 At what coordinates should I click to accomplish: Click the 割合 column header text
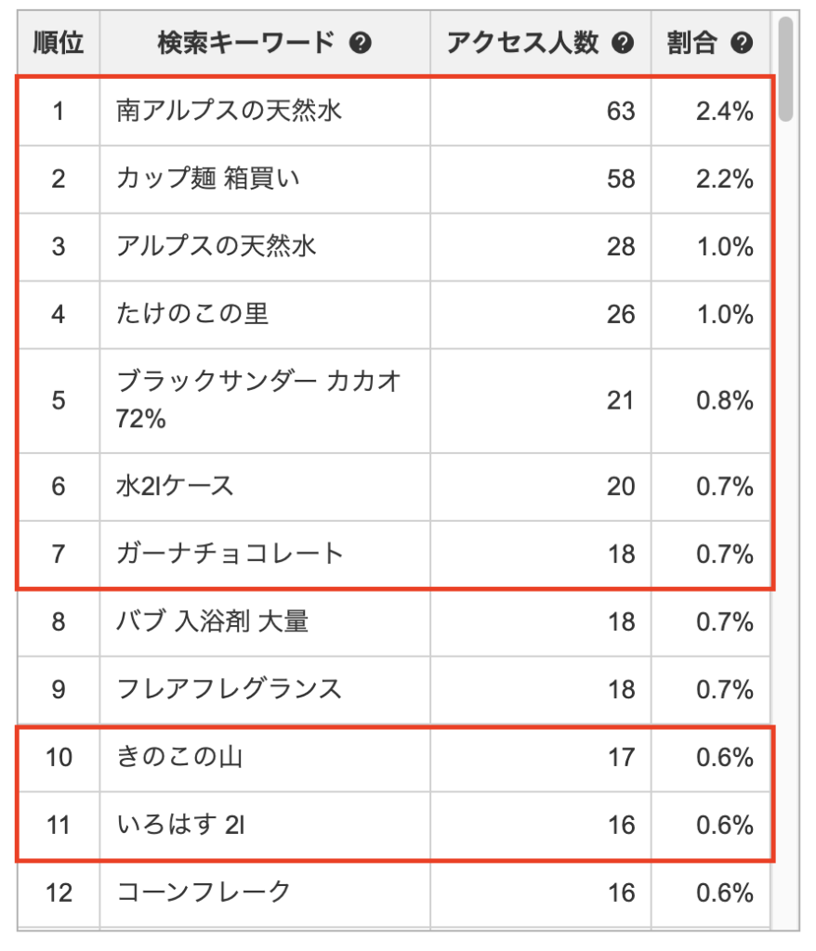tap(691, 43)
